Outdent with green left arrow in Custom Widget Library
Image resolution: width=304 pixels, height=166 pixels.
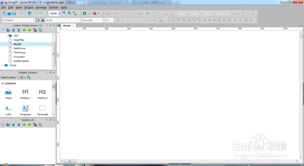pyautogui.click(x=29, y=30)
